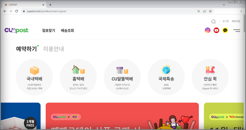Viewport: 246px width, 130px height.
Task: Open a new tab with plus button
Action: click(50, 5)
